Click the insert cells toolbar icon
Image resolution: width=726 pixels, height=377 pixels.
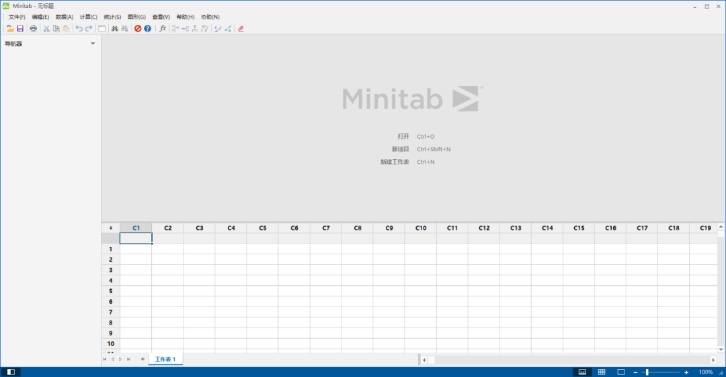[175, 29]
